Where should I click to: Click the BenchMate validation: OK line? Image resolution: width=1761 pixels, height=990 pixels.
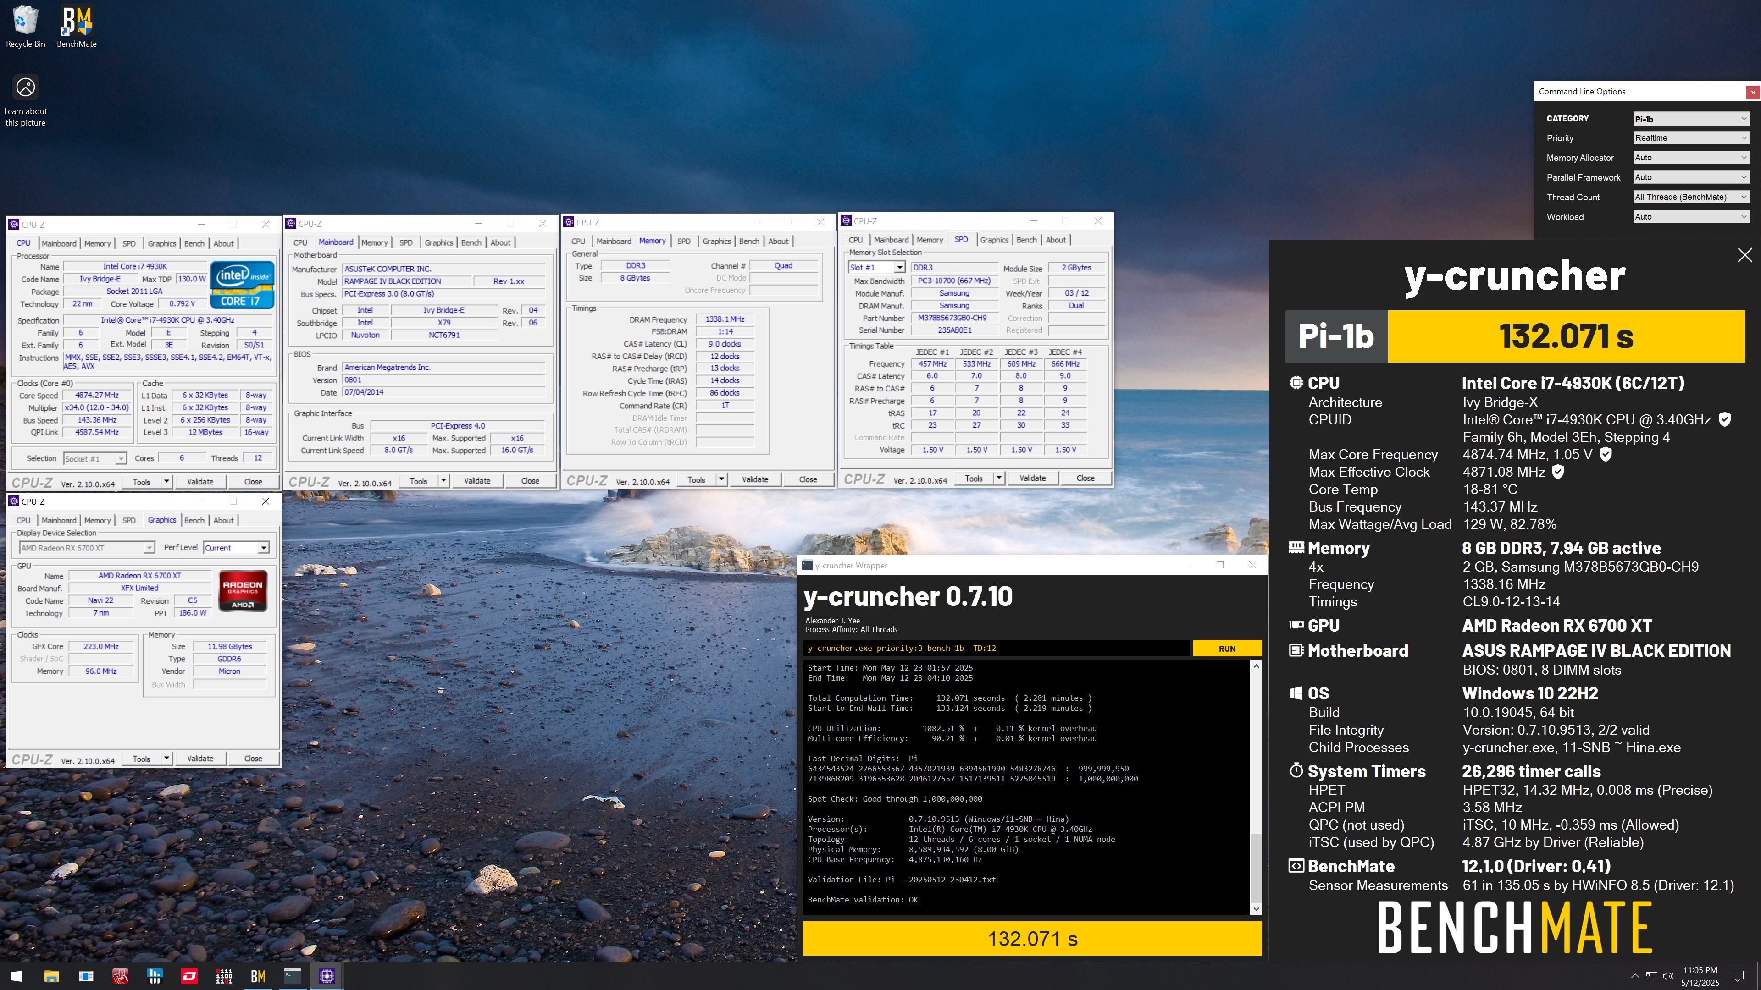pos(863,900)
